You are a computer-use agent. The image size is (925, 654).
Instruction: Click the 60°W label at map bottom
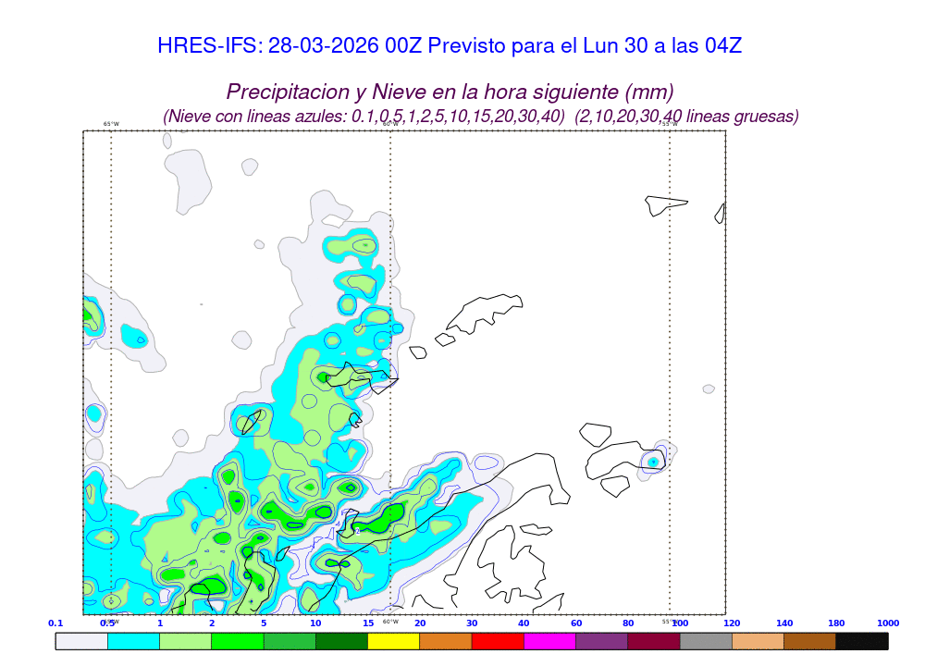390,622
